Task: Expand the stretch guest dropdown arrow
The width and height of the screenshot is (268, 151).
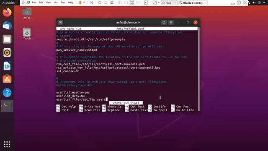Action: (159, 3)
